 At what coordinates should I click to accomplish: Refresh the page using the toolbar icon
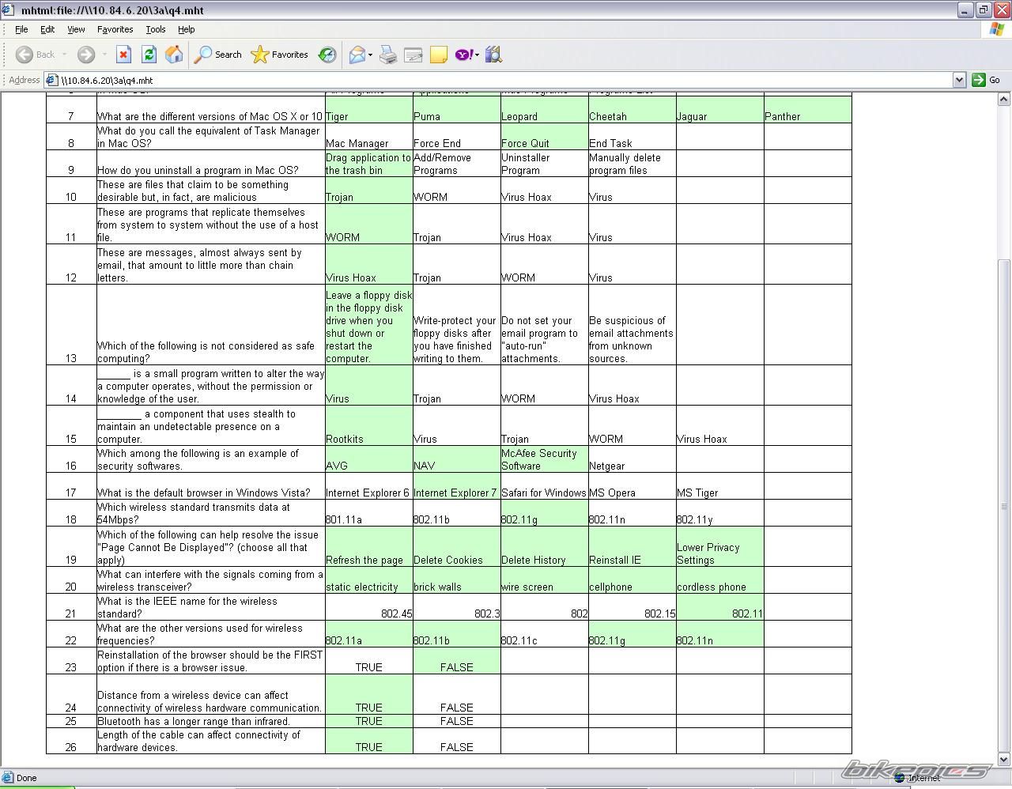(x=149, y=55)
